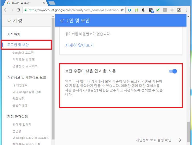192x145 pixels.
Task: Select 계정 환경설정 section heading
Action: pyautogui.click(x=17, y=116)
